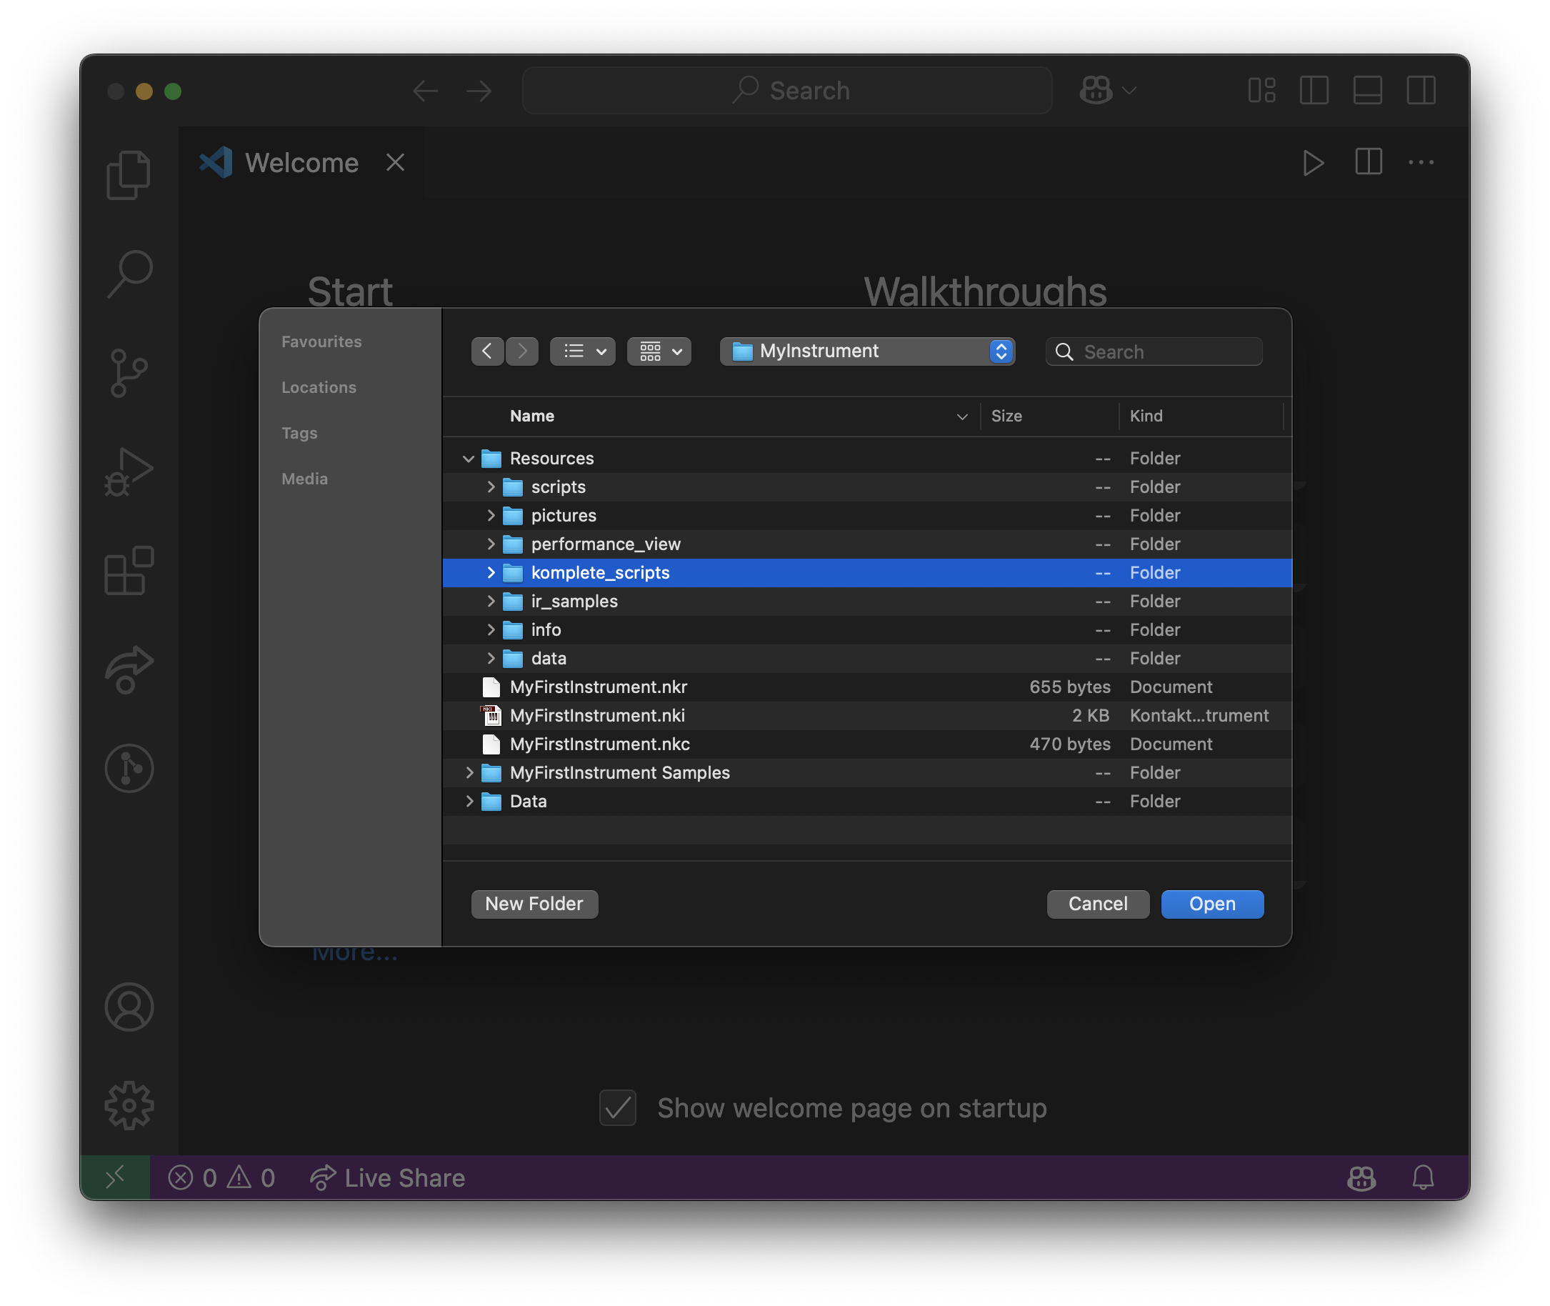This screenshot has height=1306, width=1550.
Task: Open Copilot status in status bar
Action: tap(1361, 1177)
